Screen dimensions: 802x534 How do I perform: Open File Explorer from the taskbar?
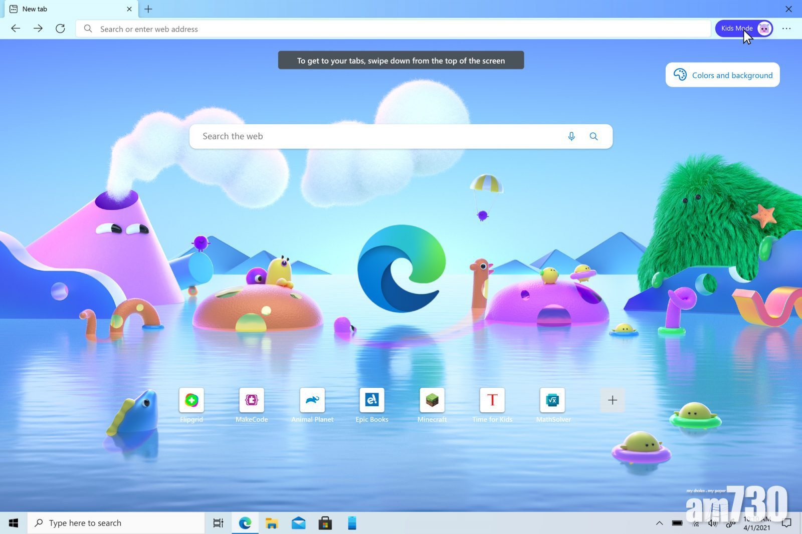coord(272,522)
